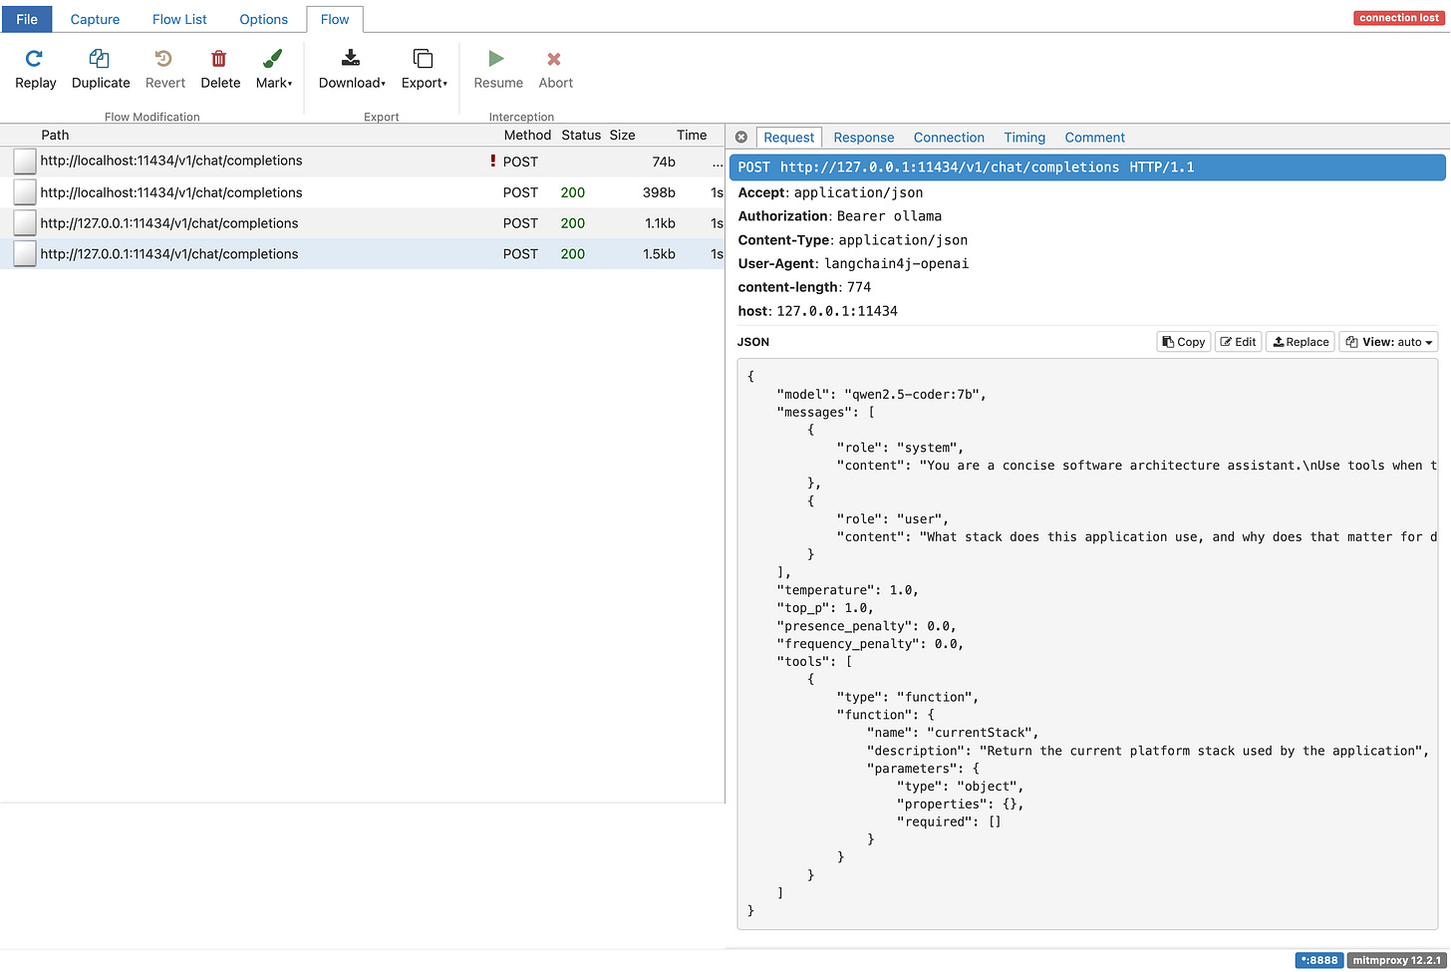Duplicate the selected flow

click(x=101, y=60)
